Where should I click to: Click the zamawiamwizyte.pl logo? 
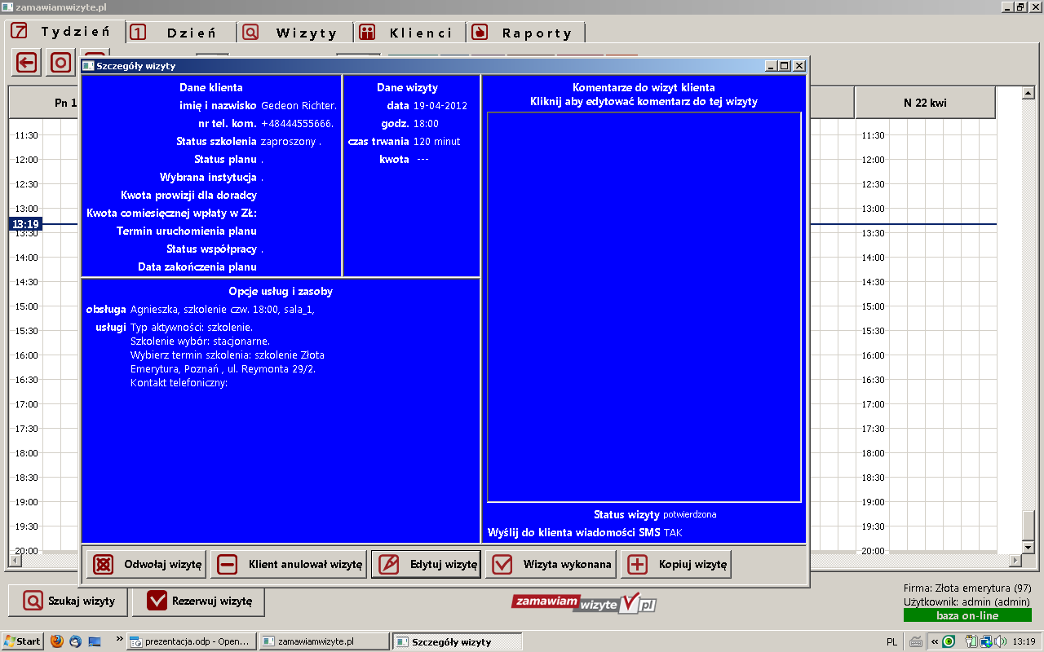click(584, 603)
